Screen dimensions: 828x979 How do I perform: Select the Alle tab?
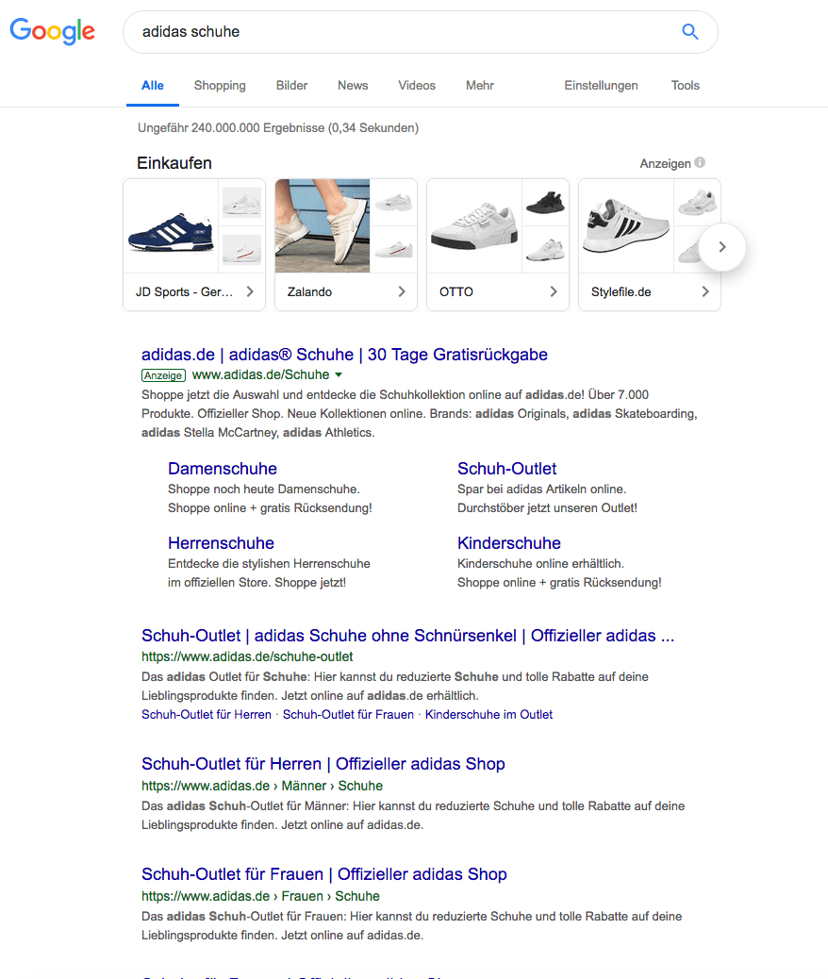pyautogui.click(x=153, y=86)
